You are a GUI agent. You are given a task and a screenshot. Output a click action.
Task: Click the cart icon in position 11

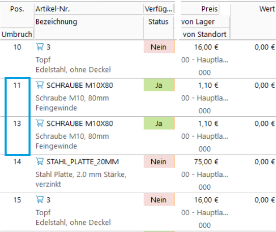40,85
